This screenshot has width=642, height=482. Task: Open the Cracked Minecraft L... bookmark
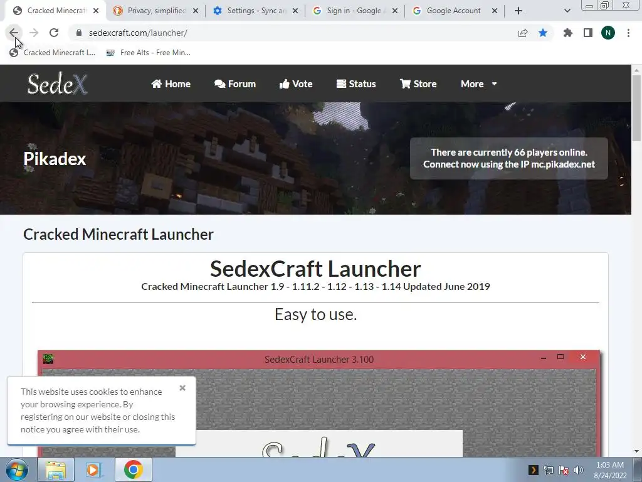53,53
